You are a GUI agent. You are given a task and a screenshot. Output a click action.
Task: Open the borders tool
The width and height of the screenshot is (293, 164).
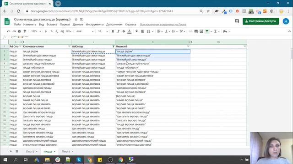(x=142, y=31)
